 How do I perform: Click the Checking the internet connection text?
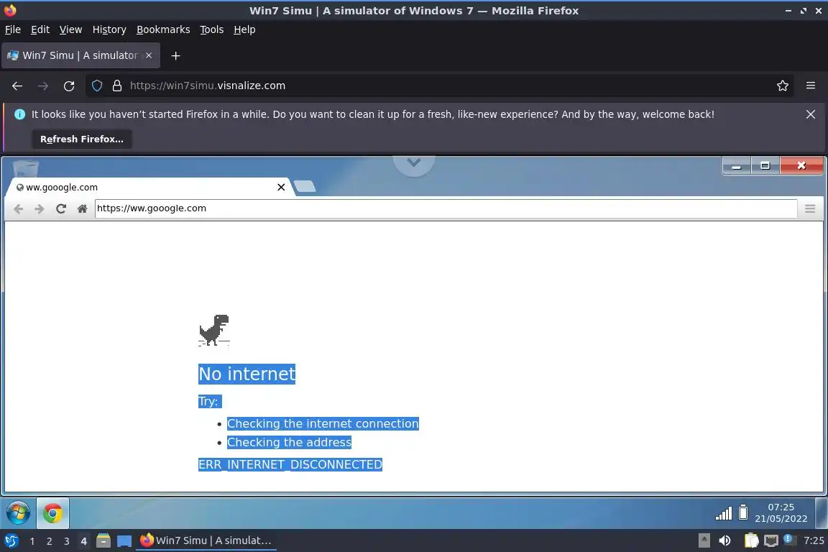323,423
